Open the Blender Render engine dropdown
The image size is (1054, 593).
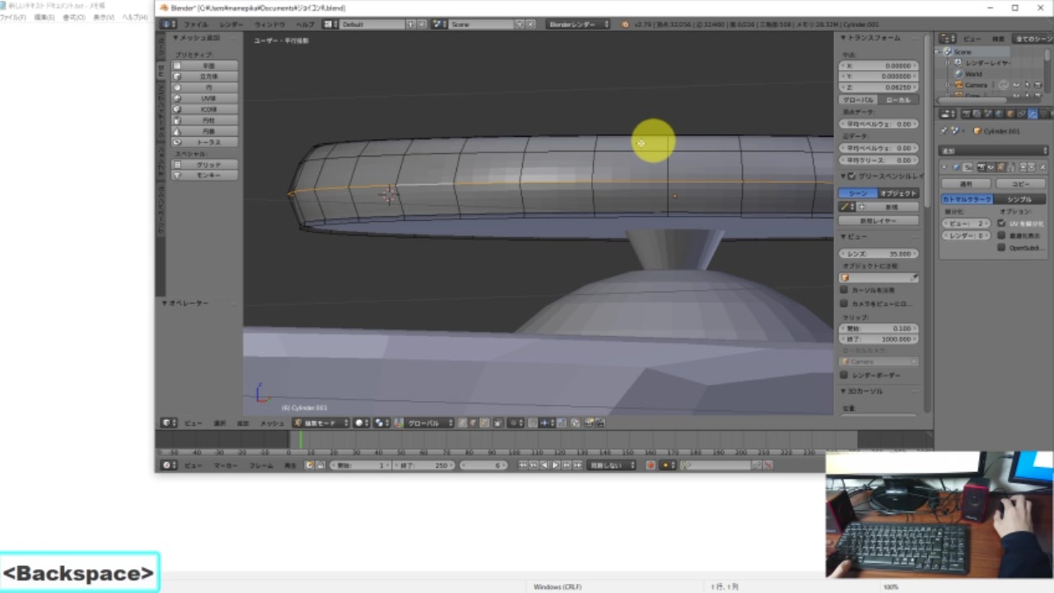click(578, 25)
